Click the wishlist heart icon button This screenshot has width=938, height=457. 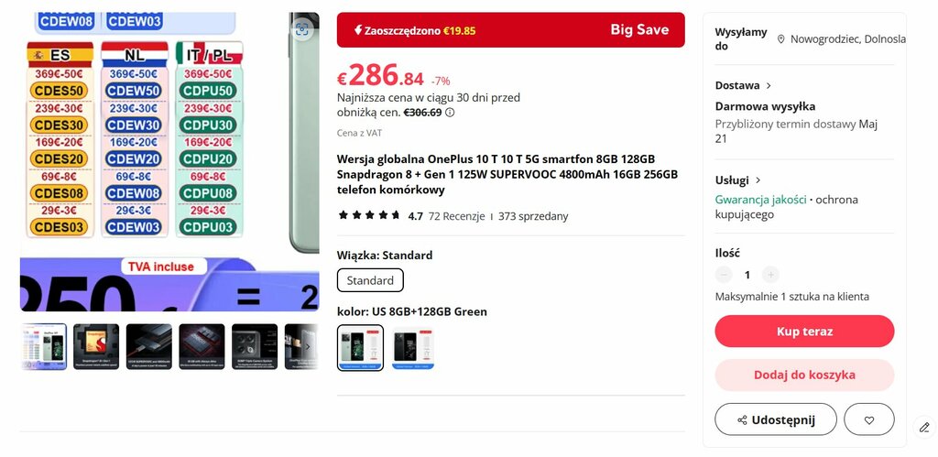point(869,420)
